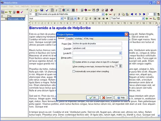Align text right
This screenshot has height=121, width=161.
[103, 18]
